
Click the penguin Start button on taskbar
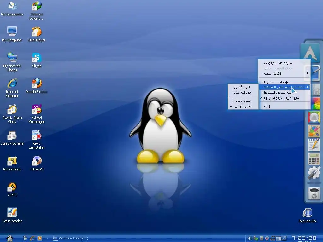pos(9,238)
